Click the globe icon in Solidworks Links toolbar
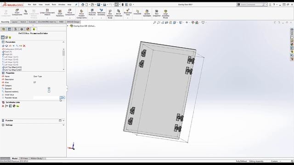Viewport: 294px width, 165px height. pos(14,106)
